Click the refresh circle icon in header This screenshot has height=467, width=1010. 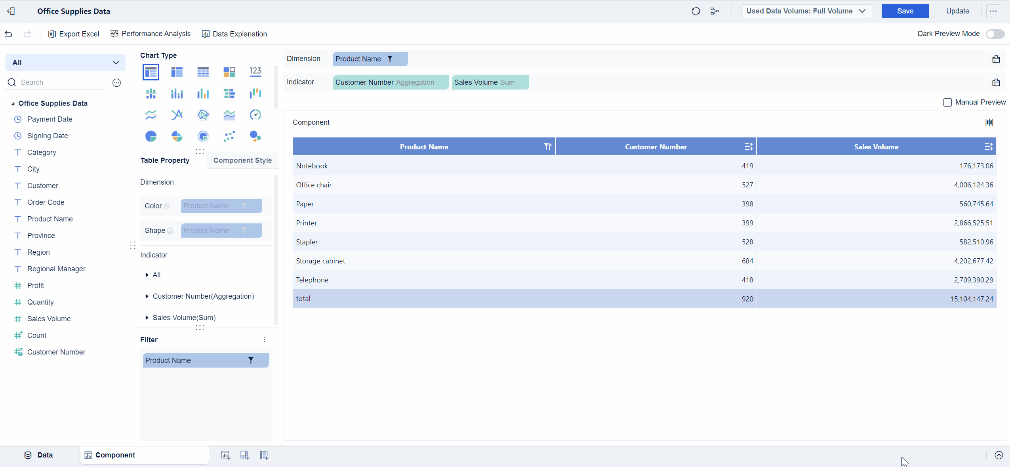click(x=696, y=11)
